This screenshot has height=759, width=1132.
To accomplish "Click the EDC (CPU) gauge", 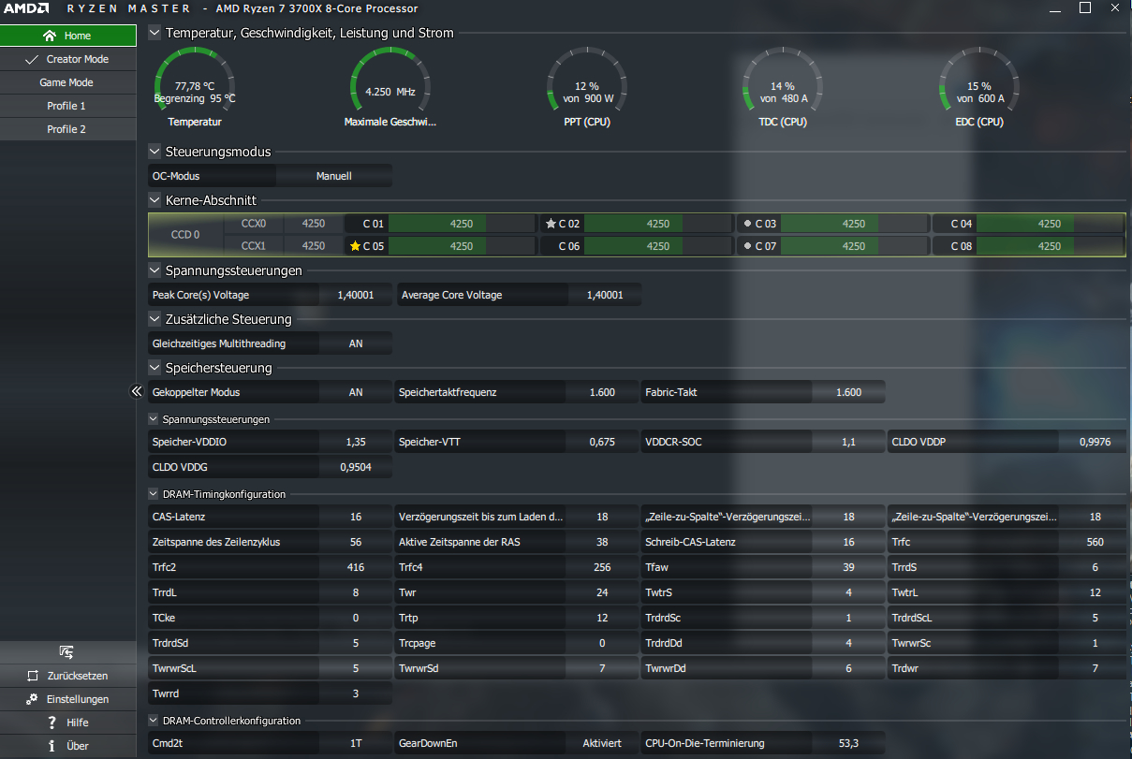I will [x=978, y=89].
